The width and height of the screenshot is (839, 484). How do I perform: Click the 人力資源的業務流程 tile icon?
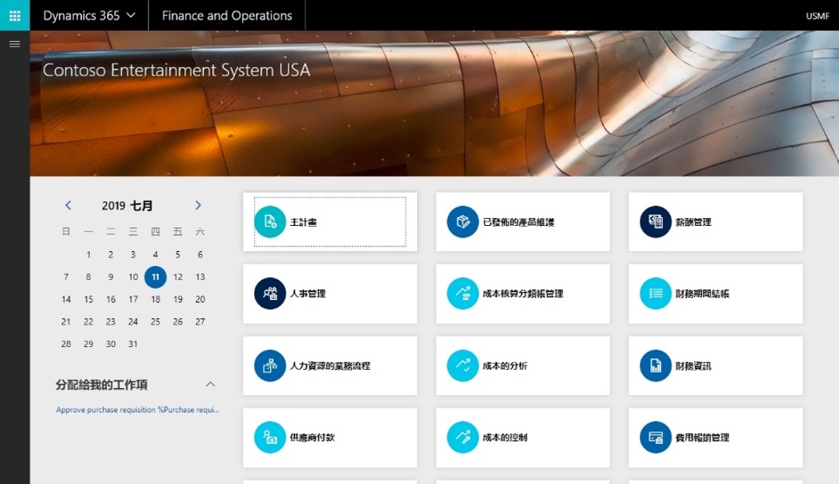[x=270, y=365]
